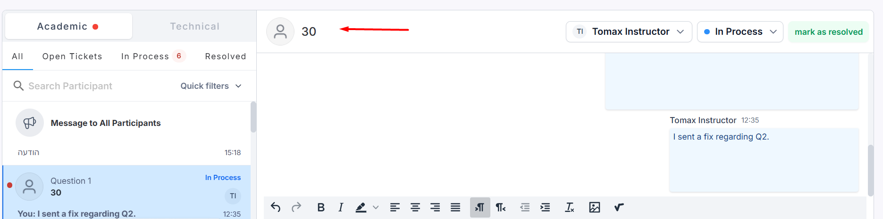Select the highlight marker tool

point(361,207)
